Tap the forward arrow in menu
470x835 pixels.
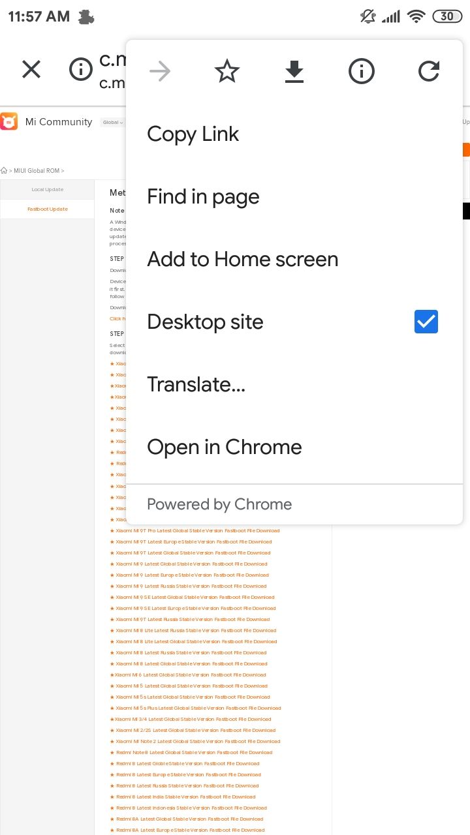point(160,71)
